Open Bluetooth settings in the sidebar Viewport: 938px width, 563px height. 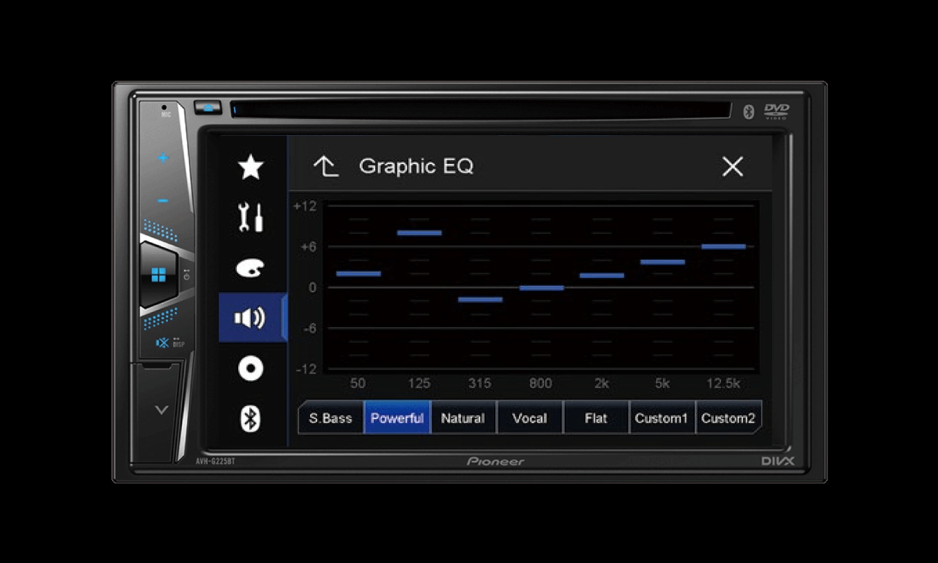(251, 418)
